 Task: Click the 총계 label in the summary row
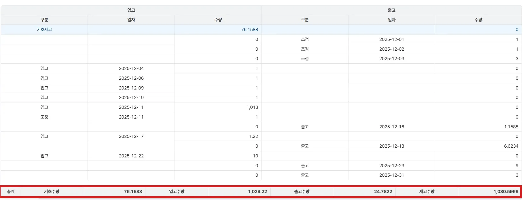coord(11,192)
